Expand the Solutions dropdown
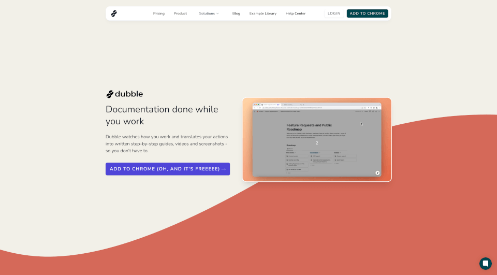Screen dimensions: 497x275 (x=209, y=13)
